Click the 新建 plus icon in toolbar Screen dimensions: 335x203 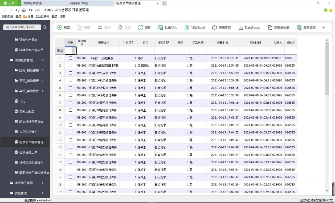[60, 27]
